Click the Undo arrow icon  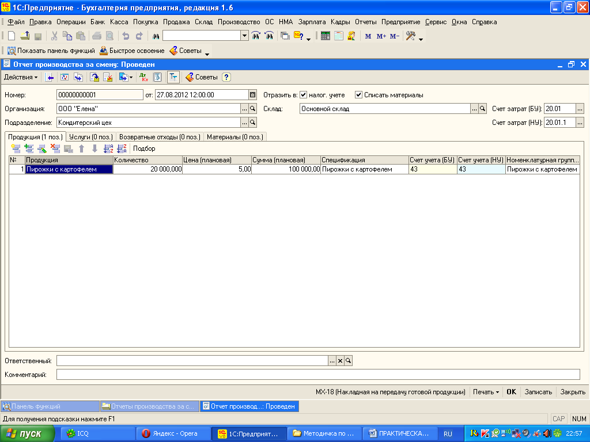coord(126,36)
